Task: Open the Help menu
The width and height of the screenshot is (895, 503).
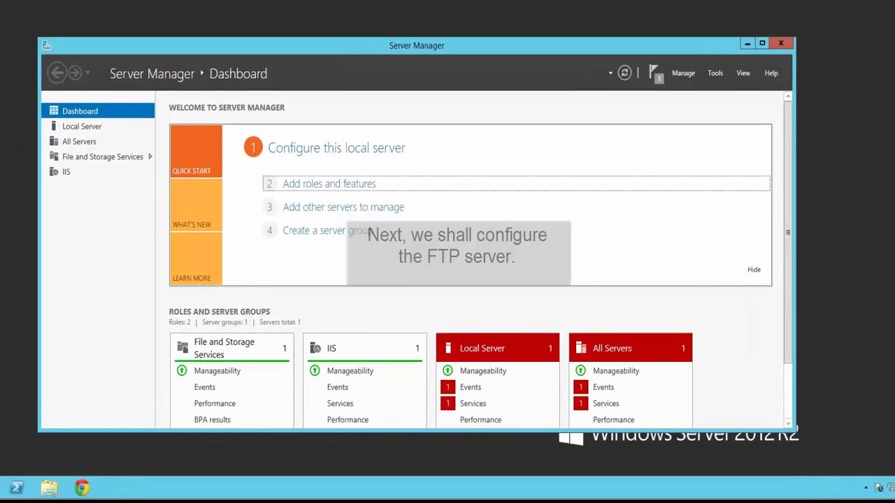Action: click(771, 73)
